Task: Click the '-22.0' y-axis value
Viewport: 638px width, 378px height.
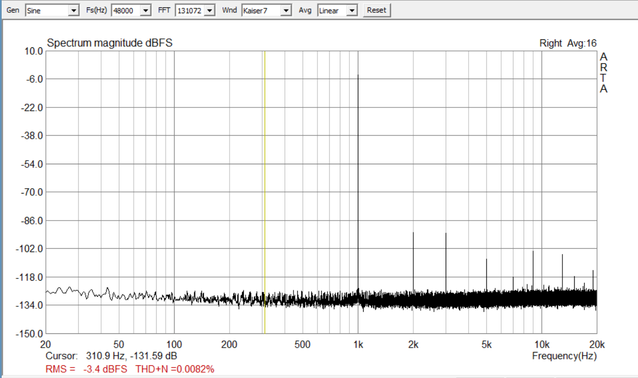Action: pos(32,107)
